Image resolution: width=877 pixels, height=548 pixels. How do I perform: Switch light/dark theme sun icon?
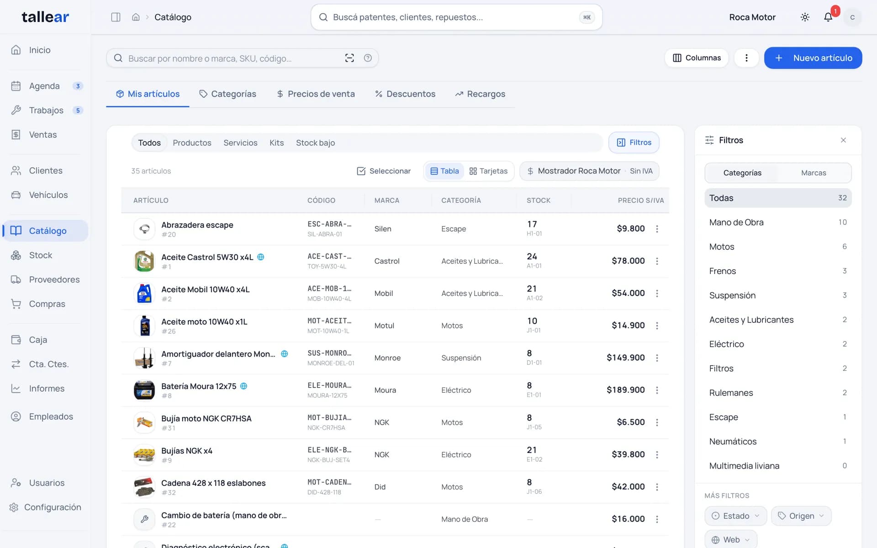(x=805, y=17)
